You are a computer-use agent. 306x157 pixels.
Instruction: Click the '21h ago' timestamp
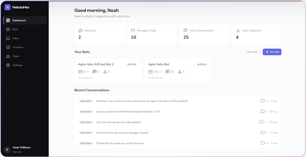click(x=273, y=133)
